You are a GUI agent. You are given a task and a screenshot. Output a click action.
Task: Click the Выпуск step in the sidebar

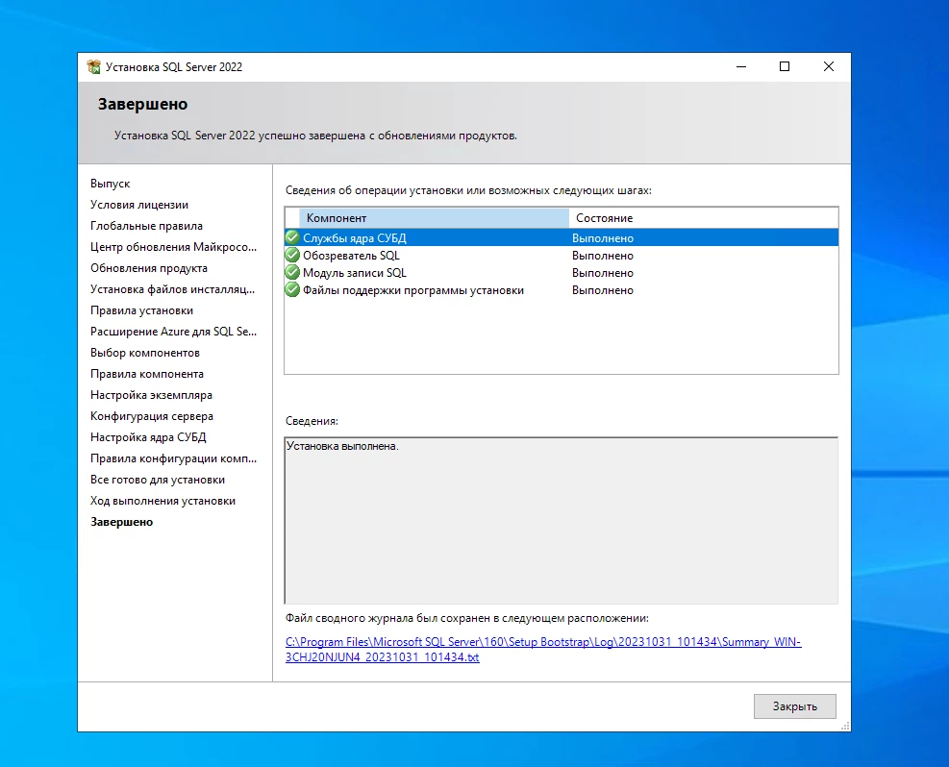[x=111, y=184]
